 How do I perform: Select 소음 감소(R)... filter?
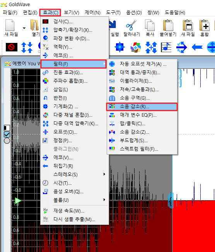(x=142, y=107)
